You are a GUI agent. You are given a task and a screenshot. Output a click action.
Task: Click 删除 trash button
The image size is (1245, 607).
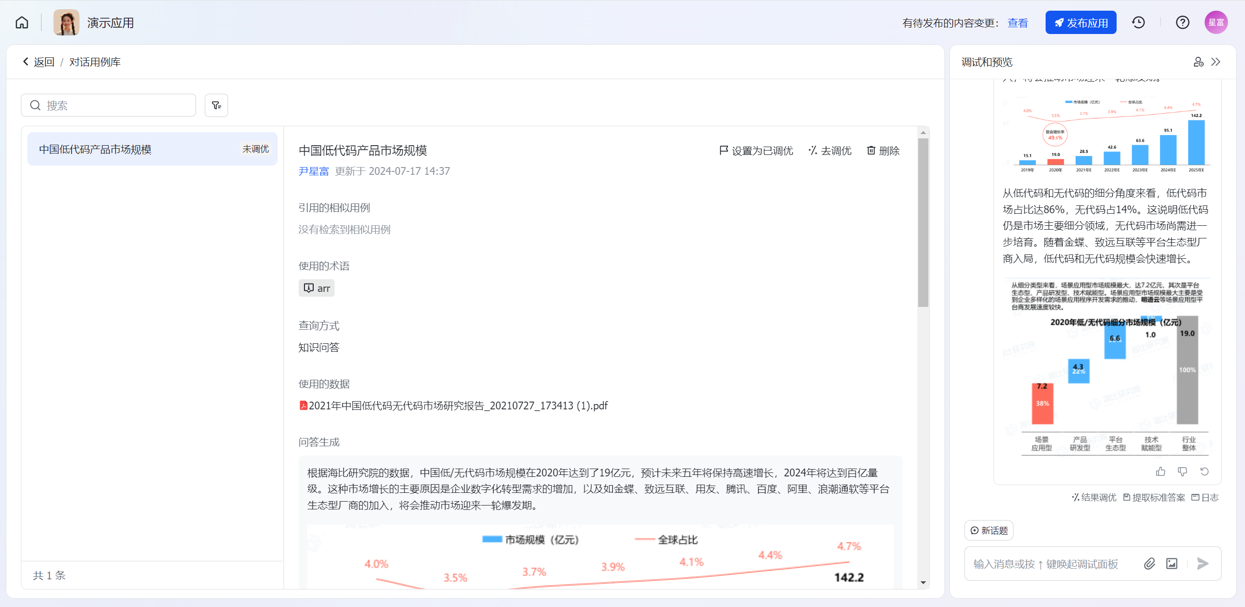[x=883, y=151]
